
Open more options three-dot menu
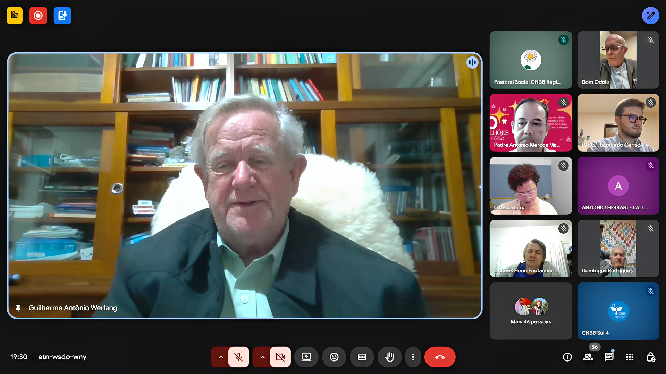click(413, 357)
